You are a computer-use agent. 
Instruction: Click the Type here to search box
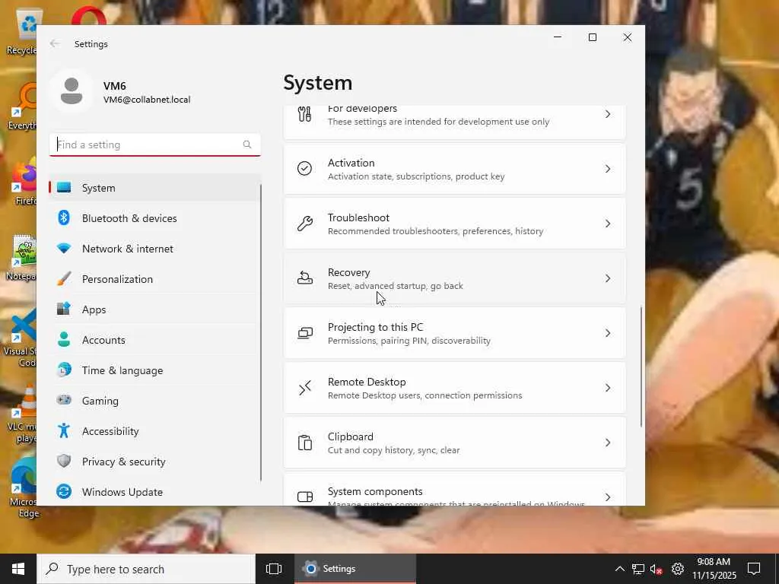click(146, 569)
